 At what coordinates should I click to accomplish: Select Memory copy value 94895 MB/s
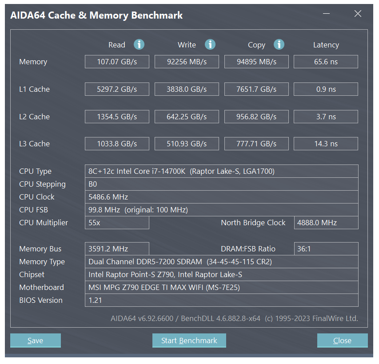click(x=256, y=62)
